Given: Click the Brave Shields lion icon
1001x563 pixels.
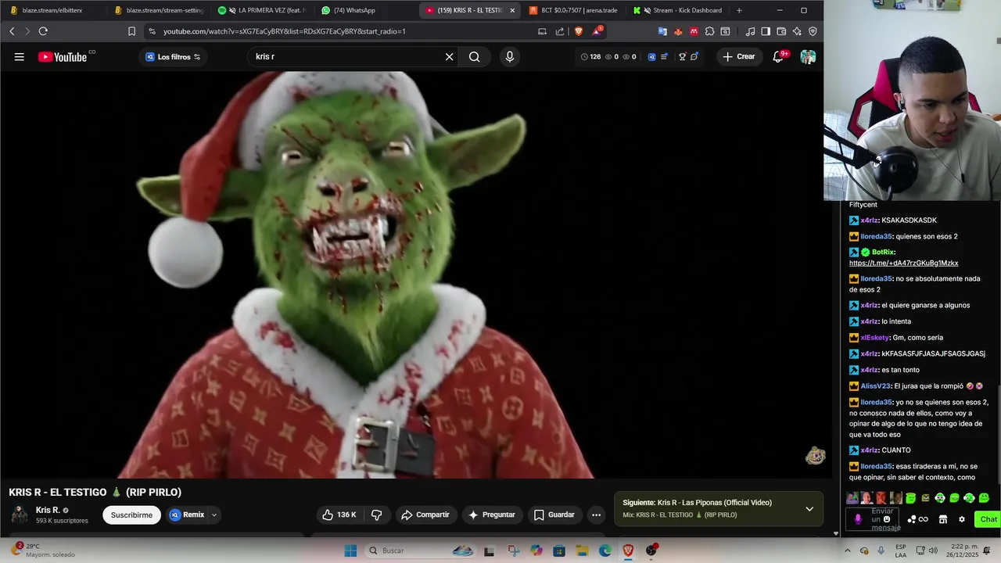Looking at the screenshot, I should [x=579, y=31].
